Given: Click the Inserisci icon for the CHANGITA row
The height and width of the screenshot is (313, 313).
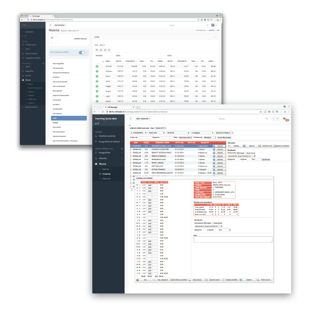Looking at the screenshot, I should tap(214, 149).
